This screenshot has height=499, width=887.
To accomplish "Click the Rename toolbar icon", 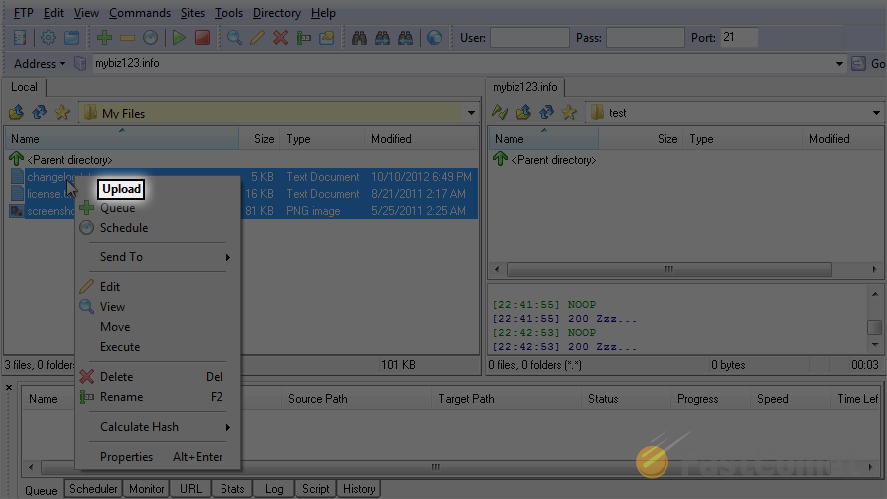I will (x=303, y=38).
